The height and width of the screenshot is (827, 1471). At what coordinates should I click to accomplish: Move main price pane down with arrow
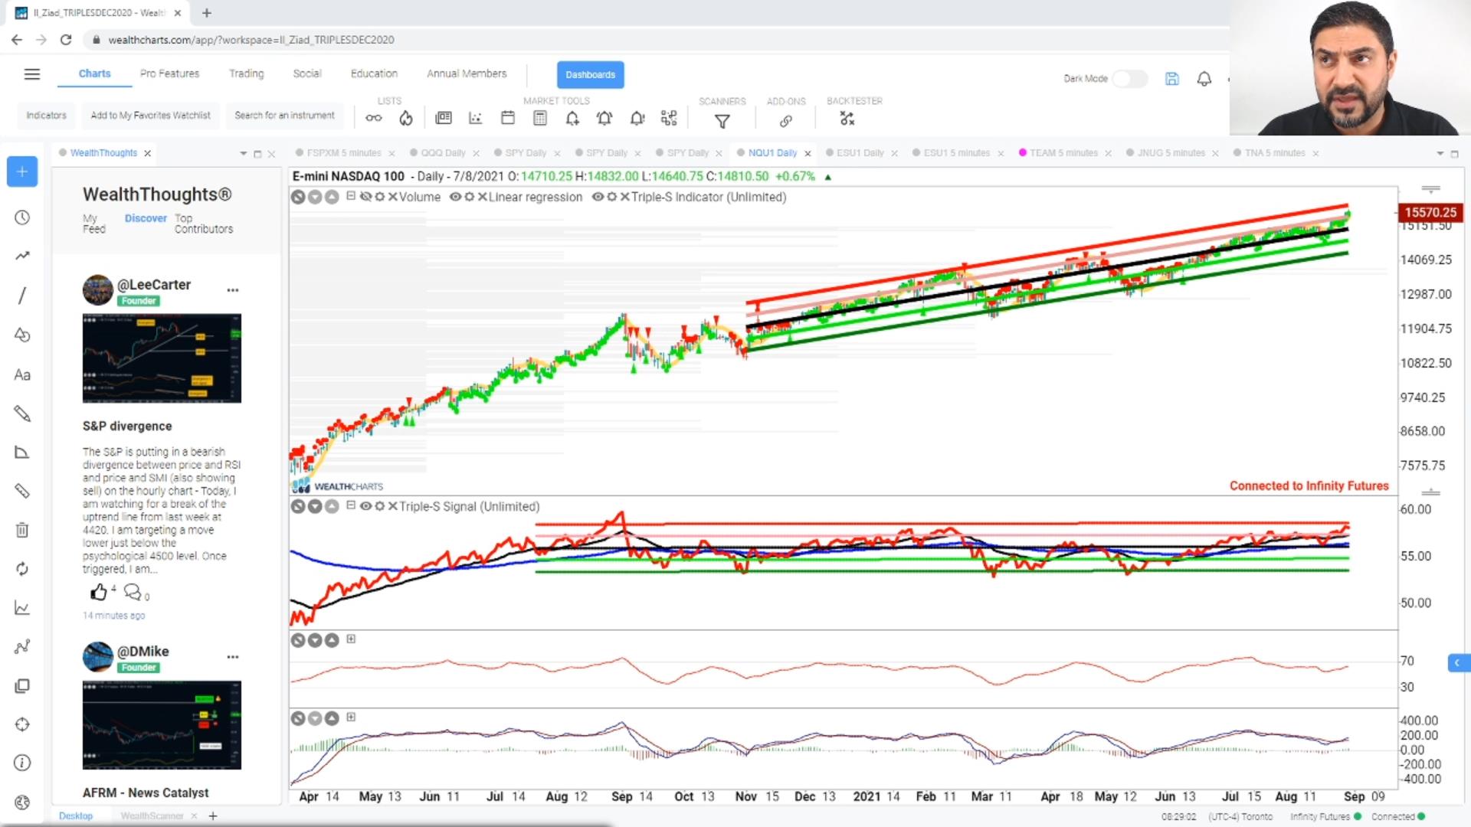pos(315,197)
